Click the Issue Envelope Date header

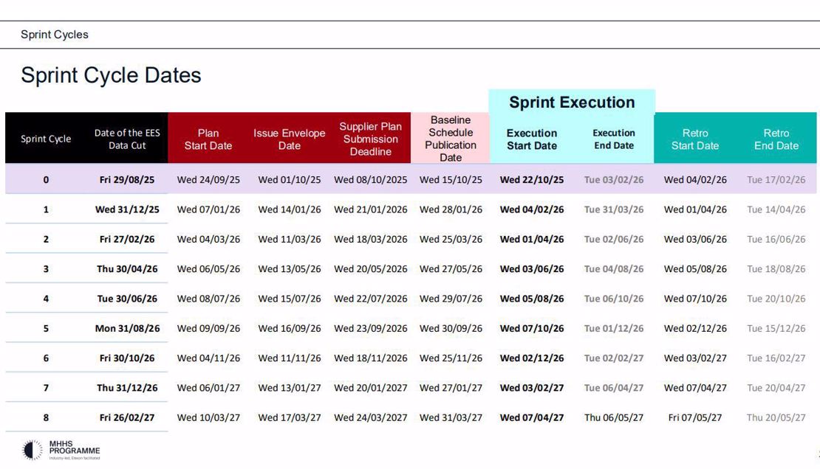(x=290, y=139)
